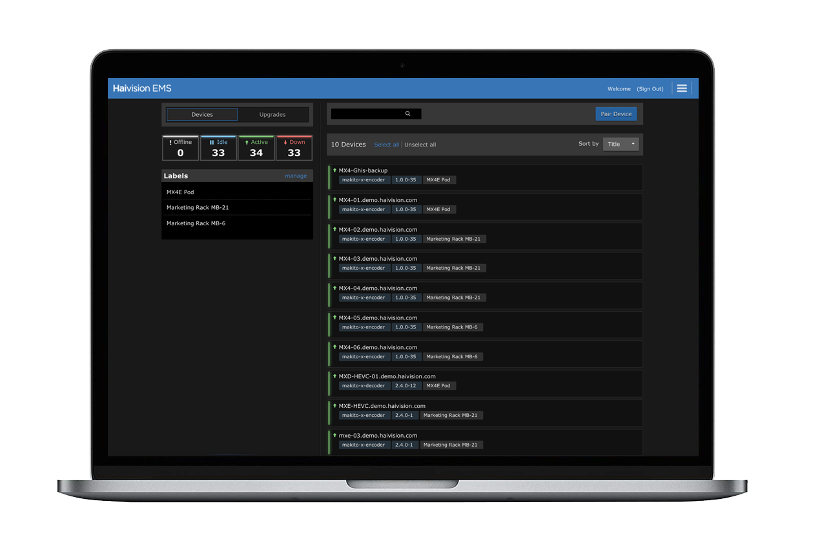Click the Select all link
Image resolution: width=822 pixels, height=557 pixels.
[x=386, y=145]
